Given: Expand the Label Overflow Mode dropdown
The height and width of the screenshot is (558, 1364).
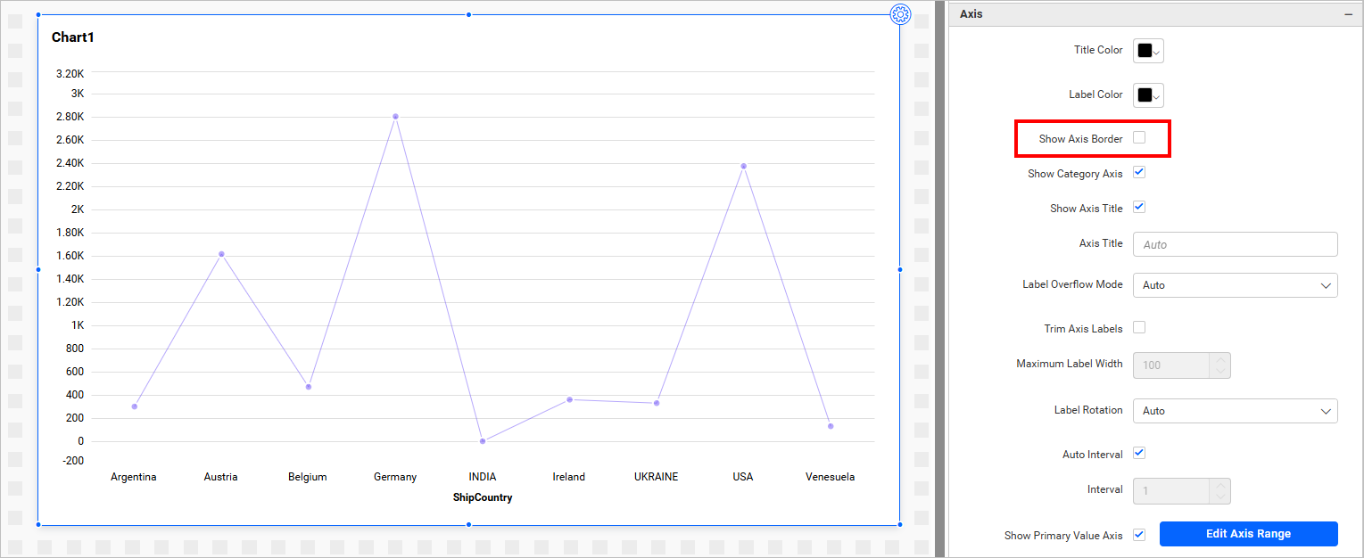Looking at the screenshot, I should [1235, 285].
